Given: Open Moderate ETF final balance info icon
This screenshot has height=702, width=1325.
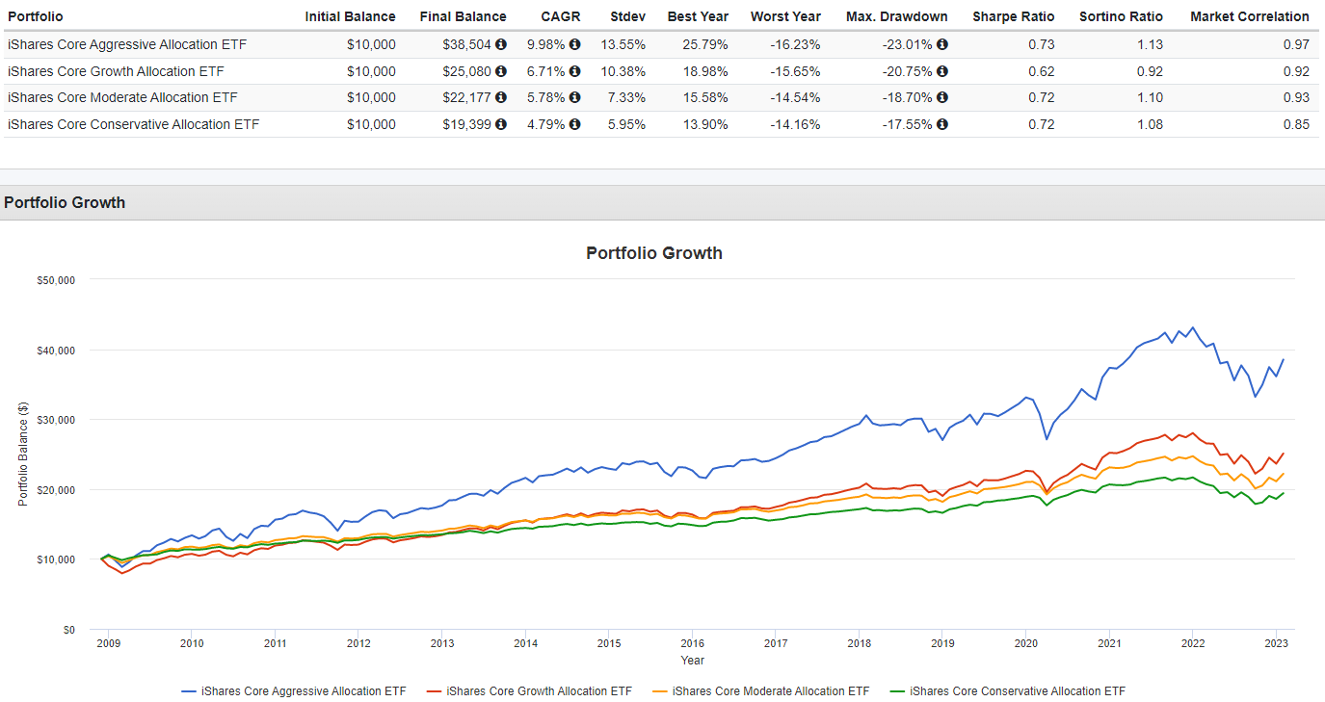Looking at the screenshot, I should (x=499, y=97).
